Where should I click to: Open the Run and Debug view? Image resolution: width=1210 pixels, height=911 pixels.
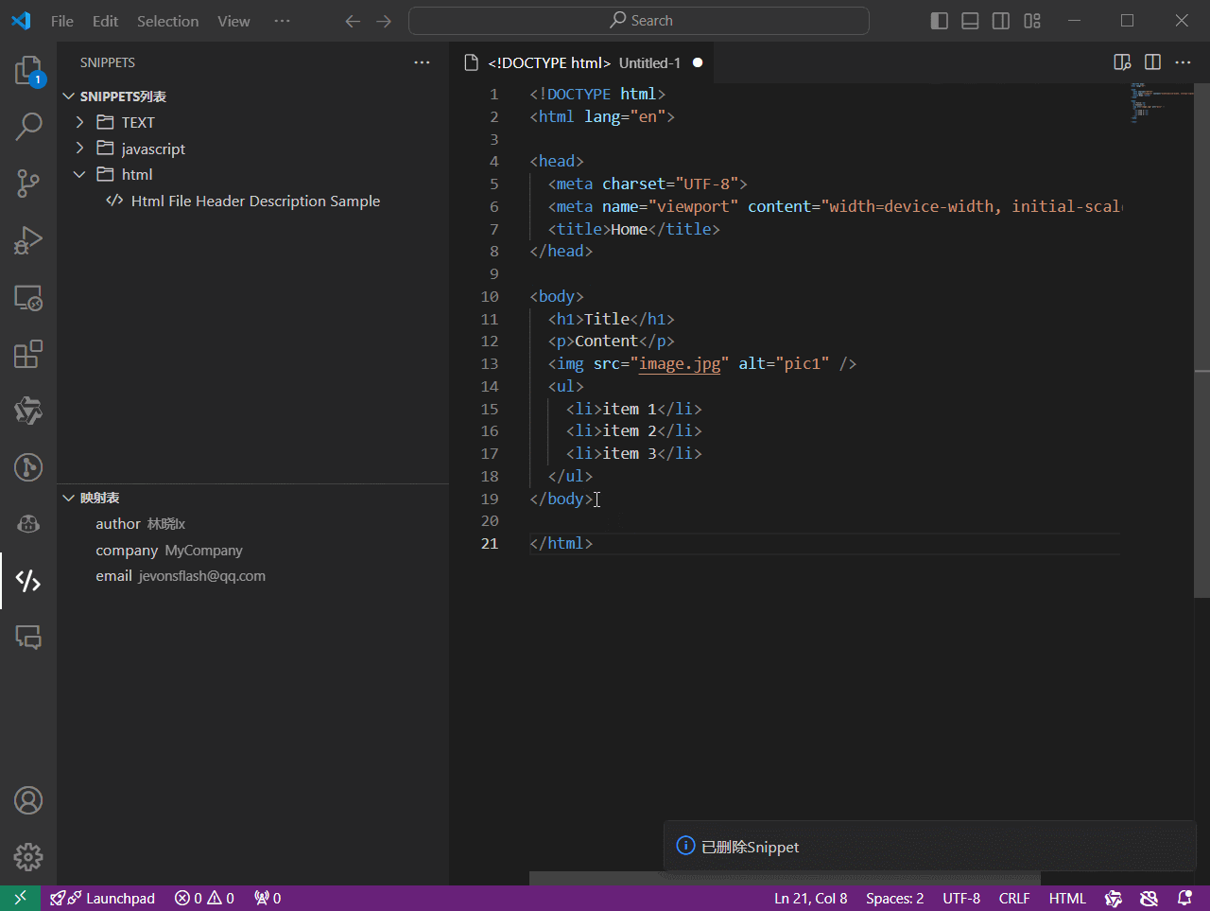coord(28,240)
